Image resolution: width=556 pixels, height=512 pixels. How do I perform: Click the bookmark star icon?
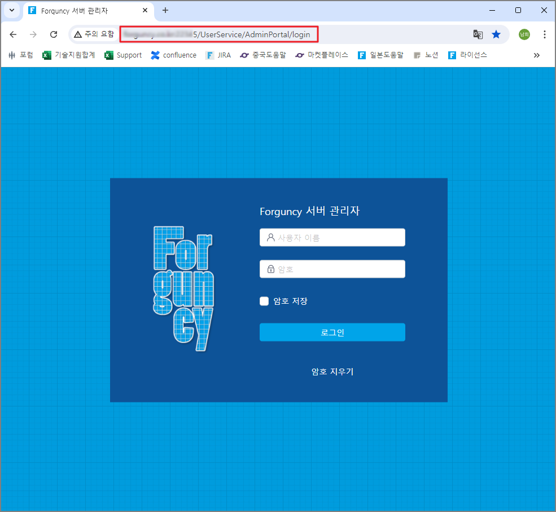coord(496,34)
